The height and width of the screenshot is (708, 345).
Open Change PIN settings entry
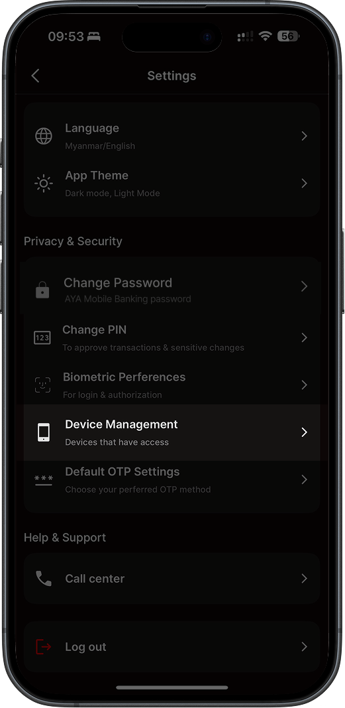[172, 337]
